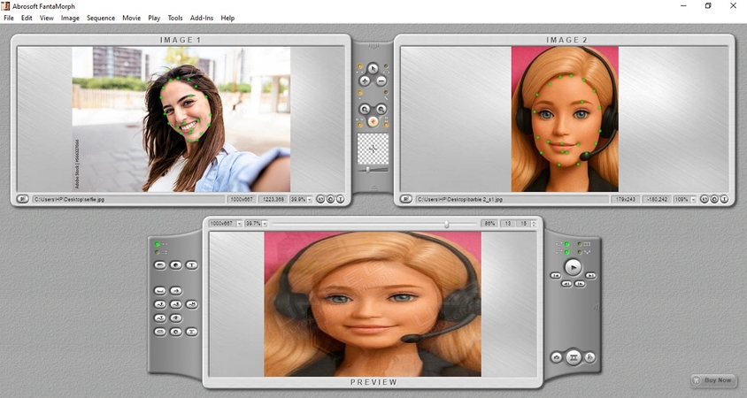This screenshot has height=398, width=747.
Task: Click the checkered magnifier preview box
Action: 373,149
